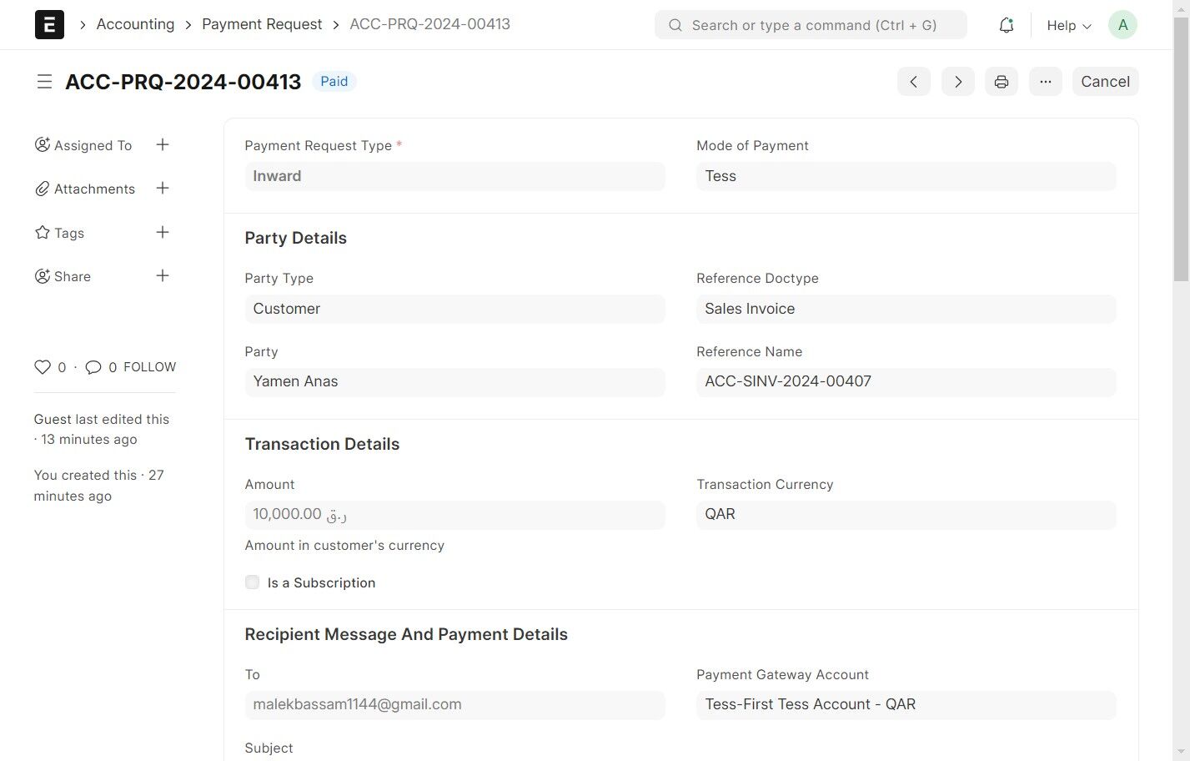This screenshot has height=761, width=1190.
Task: Expand the Help dropdown menu
Action: 1068,26
